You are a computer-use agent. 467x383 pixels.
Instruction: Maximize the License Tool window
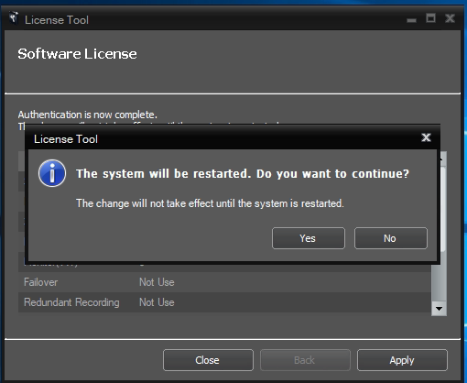coord(430,18)
